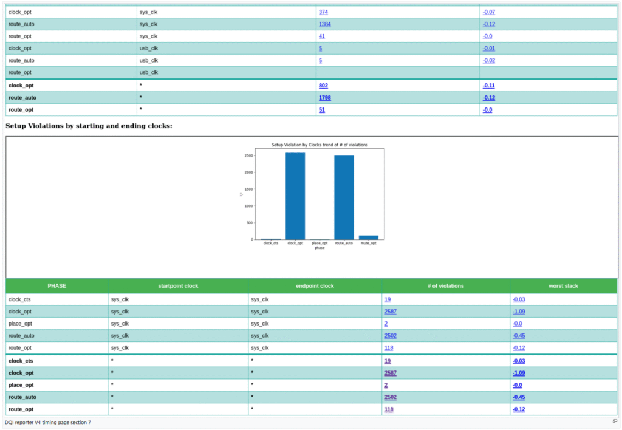Click the route_auto bar in the chart

344,197
